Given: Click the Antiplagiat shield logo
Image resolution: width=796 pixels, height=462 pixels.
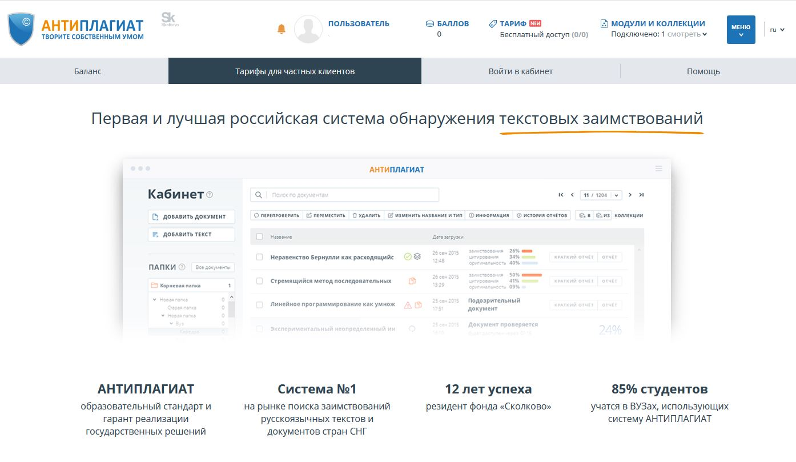Looking at the screenshot, I should 21,29.
